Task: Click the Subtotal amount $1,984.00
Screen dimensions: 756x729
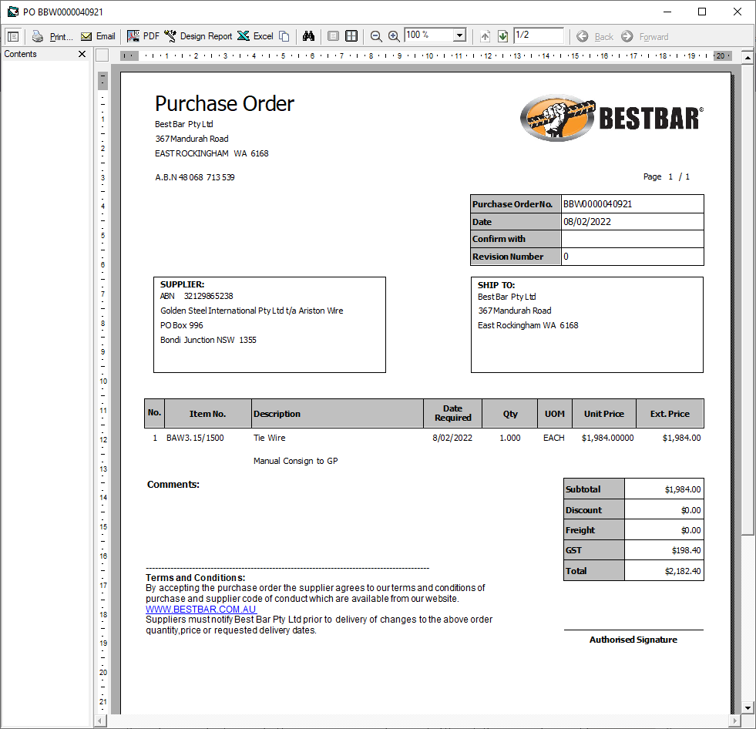Action: 683,489
